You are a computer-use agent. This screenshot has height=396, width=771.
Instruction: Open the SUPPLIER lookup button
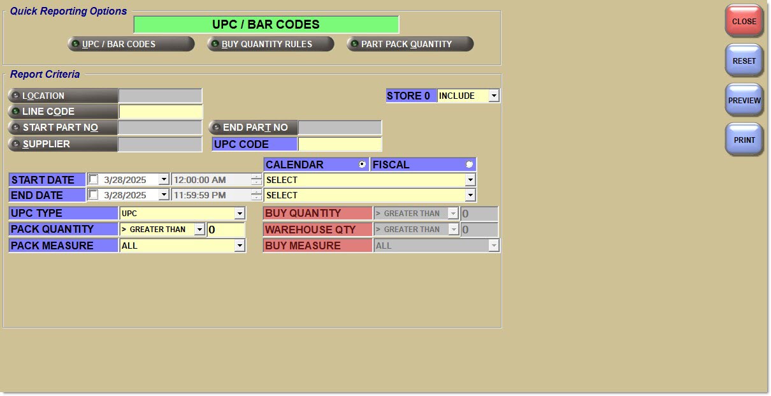(x=62, y=144)
